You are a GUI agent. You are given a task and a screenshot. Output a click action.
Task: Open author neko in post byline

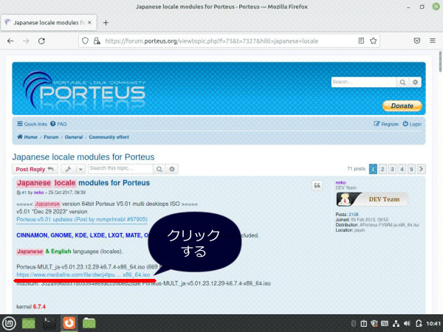pos(38,193)
